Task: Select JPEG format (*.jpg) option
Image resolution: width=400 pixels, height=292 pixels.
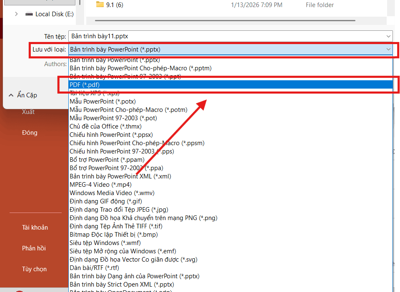Action: (230, 210)
